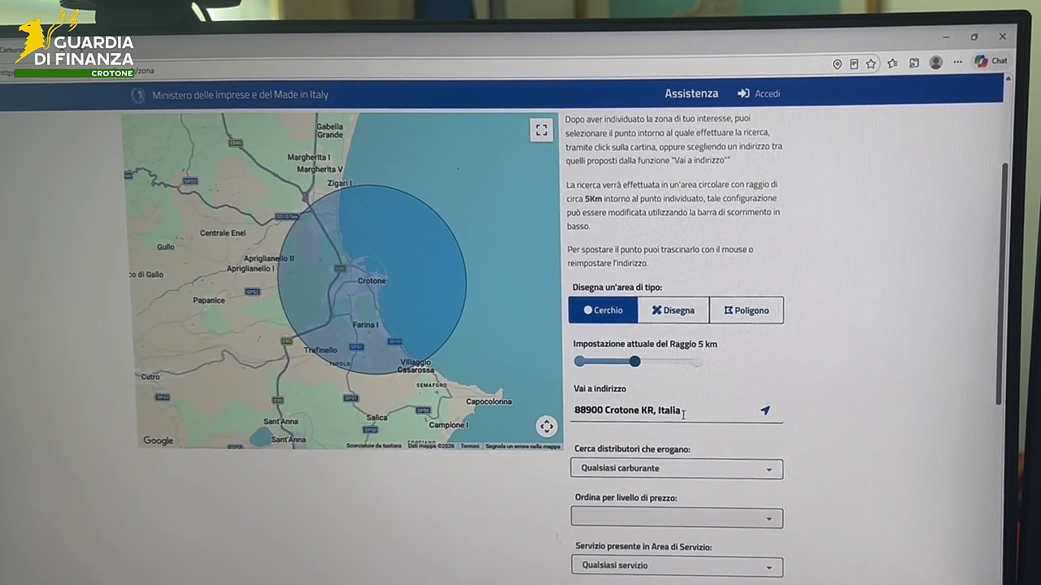
Task: Expand the Ordina per livello di prezzo dropdown
Action: pyautogui.click(x=677, y=518)
